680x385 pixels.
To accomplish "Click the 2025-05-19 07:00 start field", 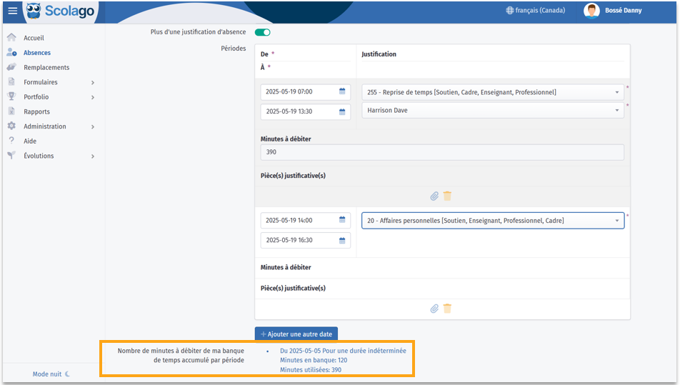I will pyautogui.click(x=305, y=91).
